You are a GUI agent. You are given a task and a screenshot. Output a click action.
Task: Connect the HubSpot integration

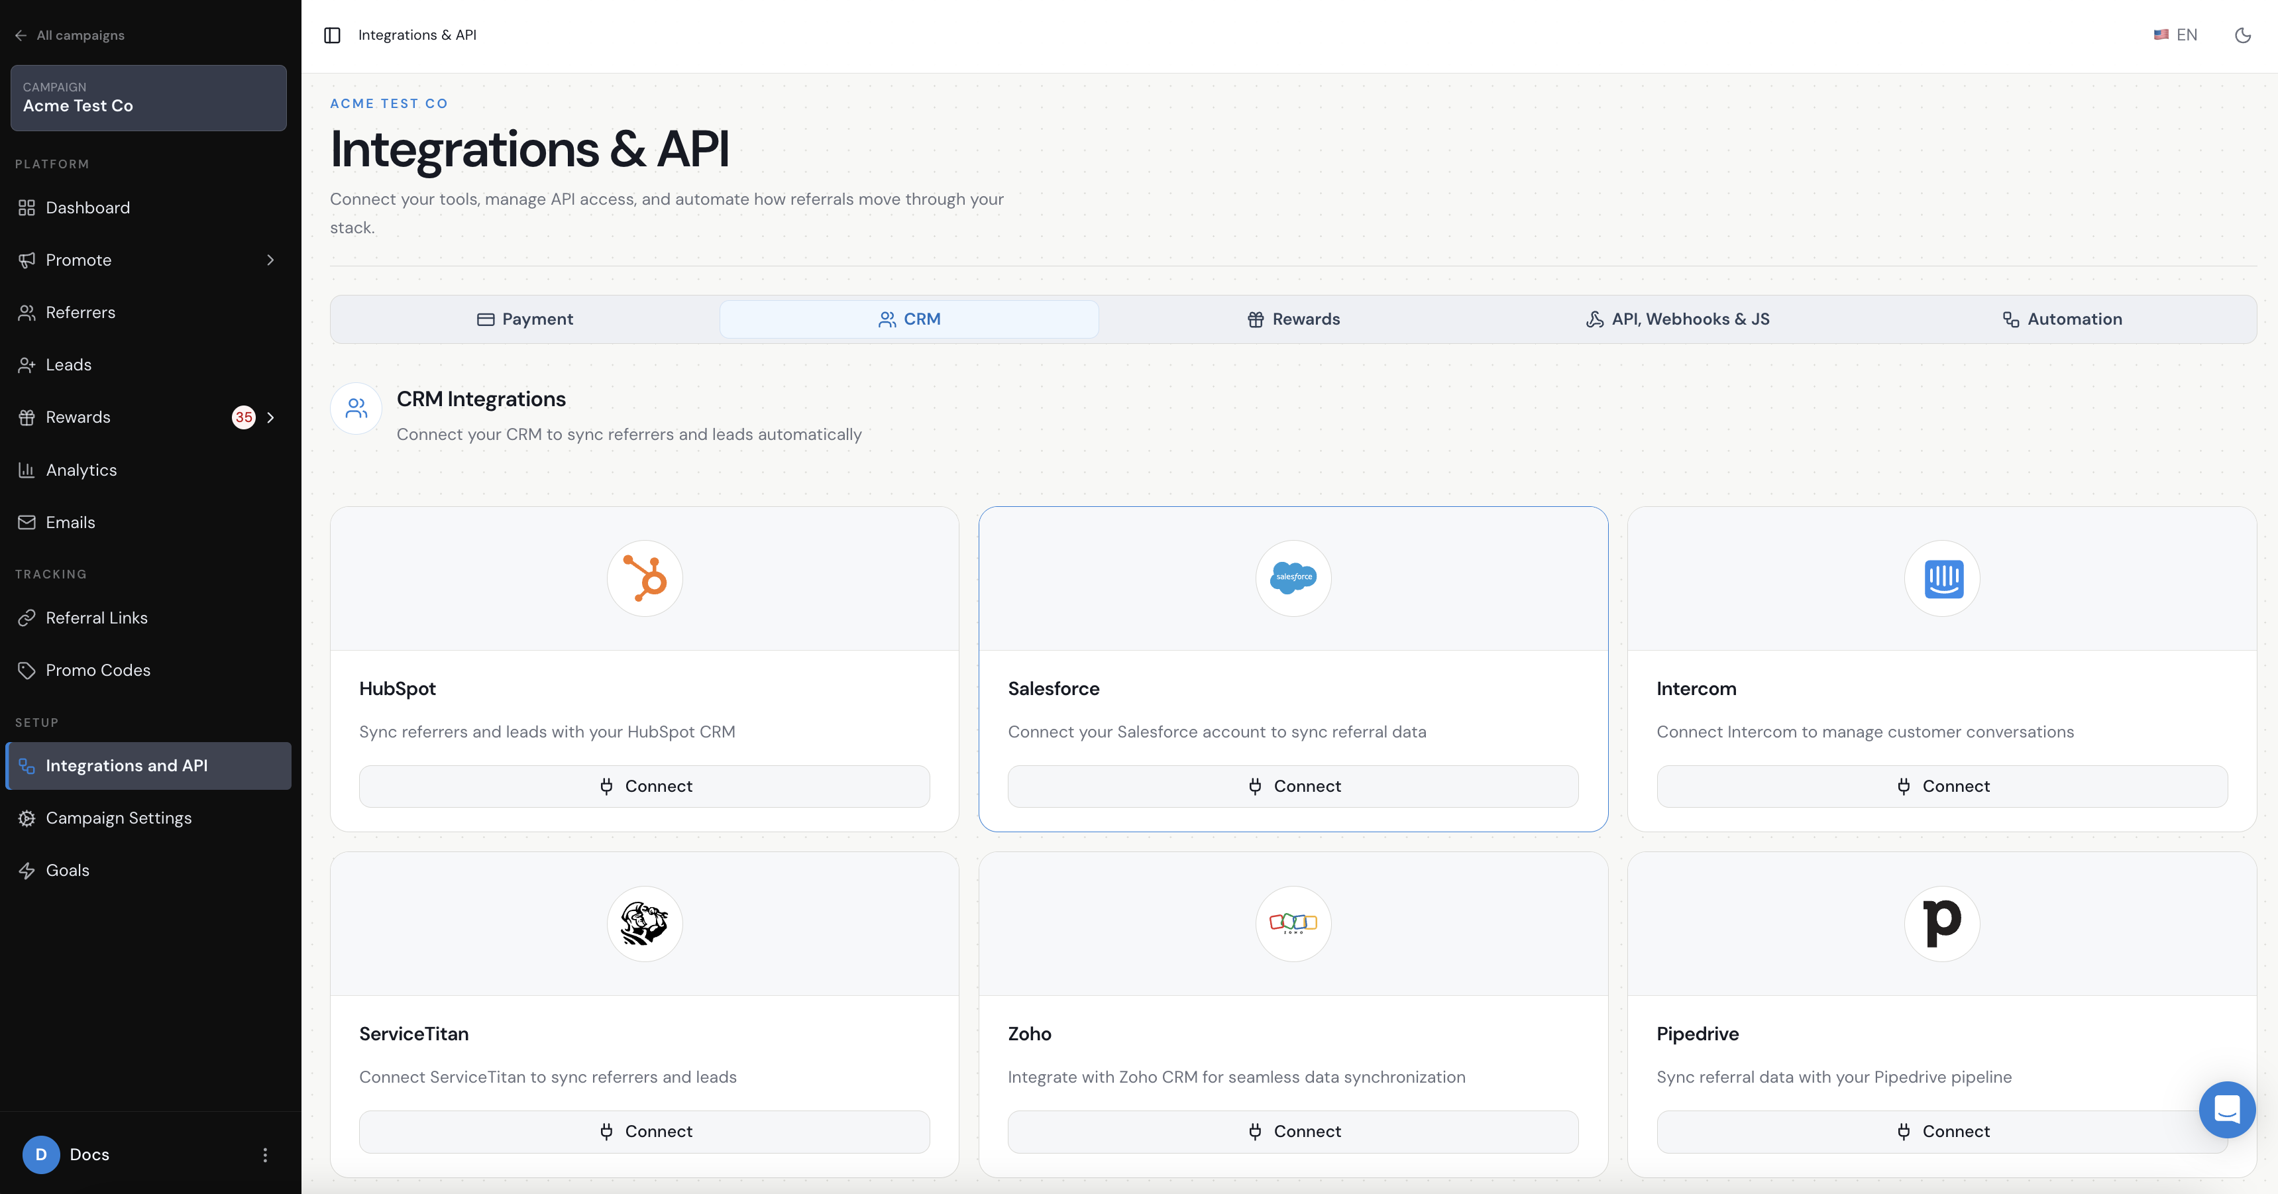coord(645,787)
